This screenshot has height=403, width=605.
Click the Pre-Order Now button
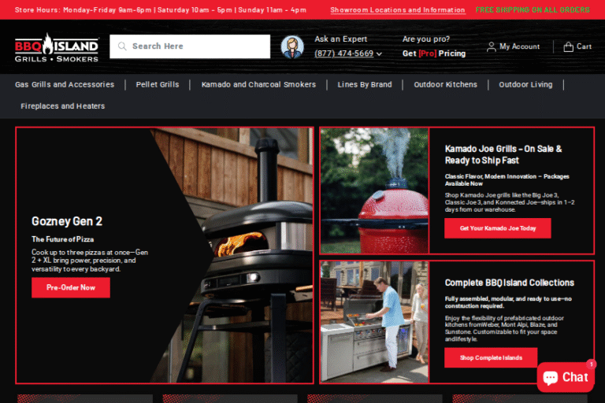point(71,287)
